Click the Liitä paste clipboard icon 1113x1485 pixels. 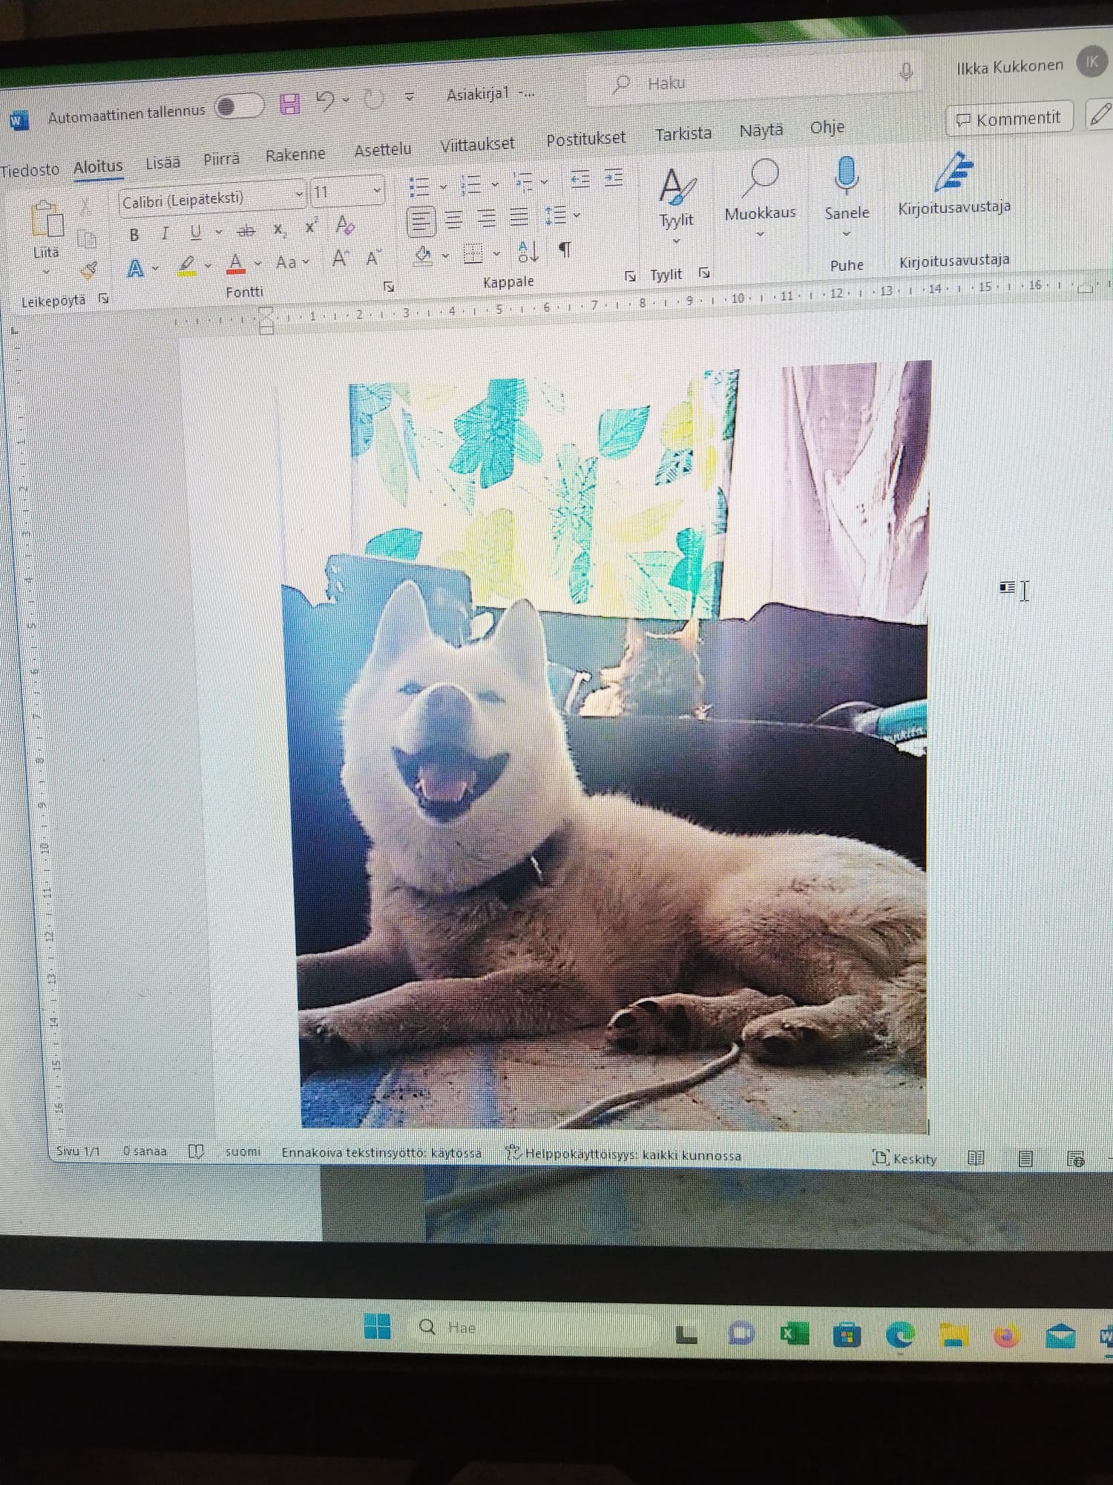pos(47,221)
